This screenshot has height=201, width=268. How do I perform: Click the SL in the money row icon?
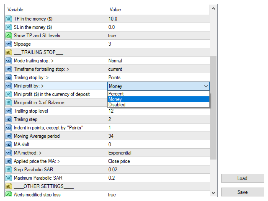pyautogui.click(x=9, y=27)
